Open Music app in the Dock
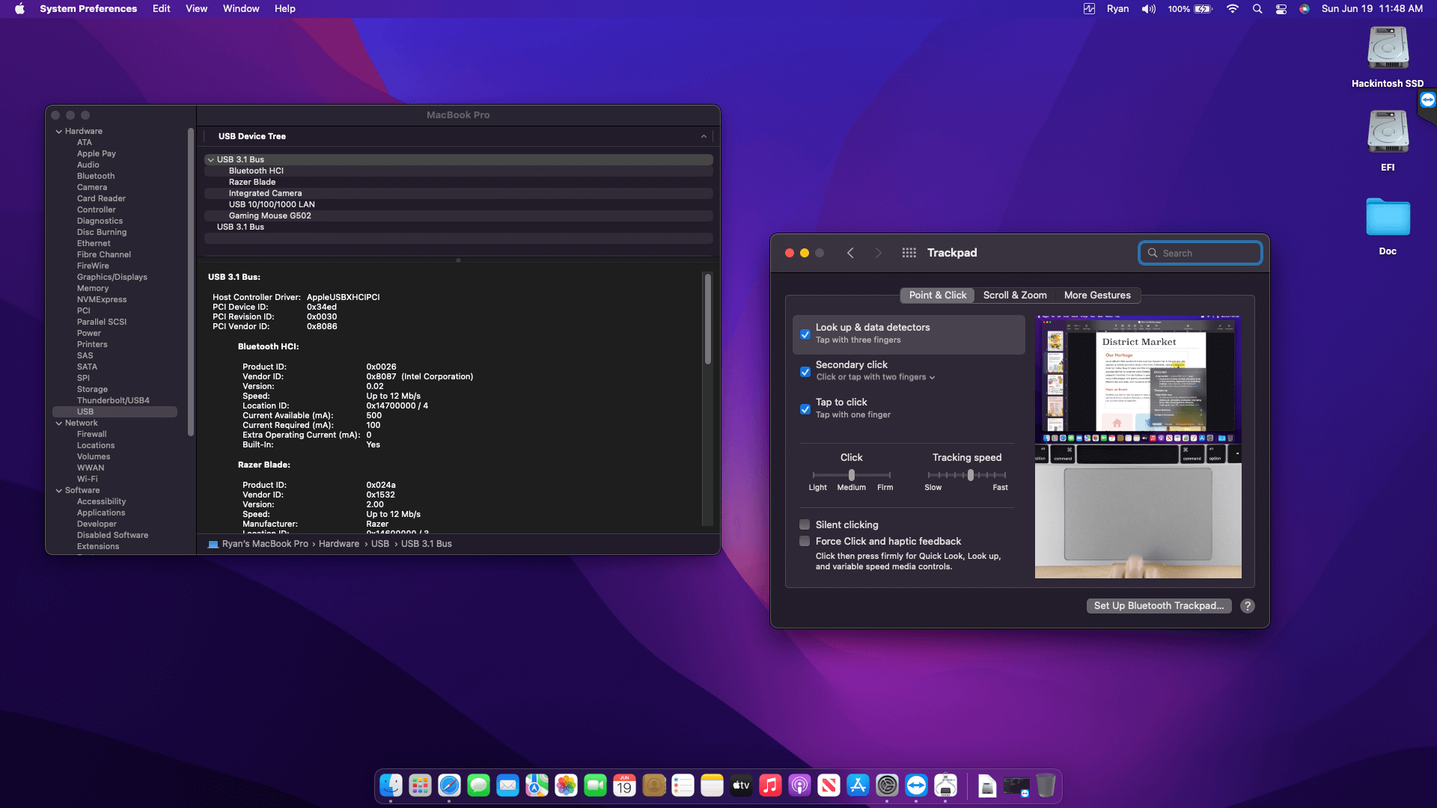 [770, 785]
